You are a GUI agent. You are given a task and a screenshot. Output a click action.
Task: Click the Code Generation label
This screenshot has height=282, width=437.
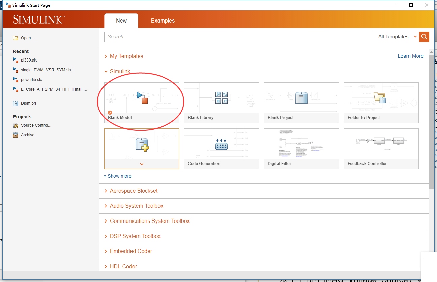click(x=204, y=164)
